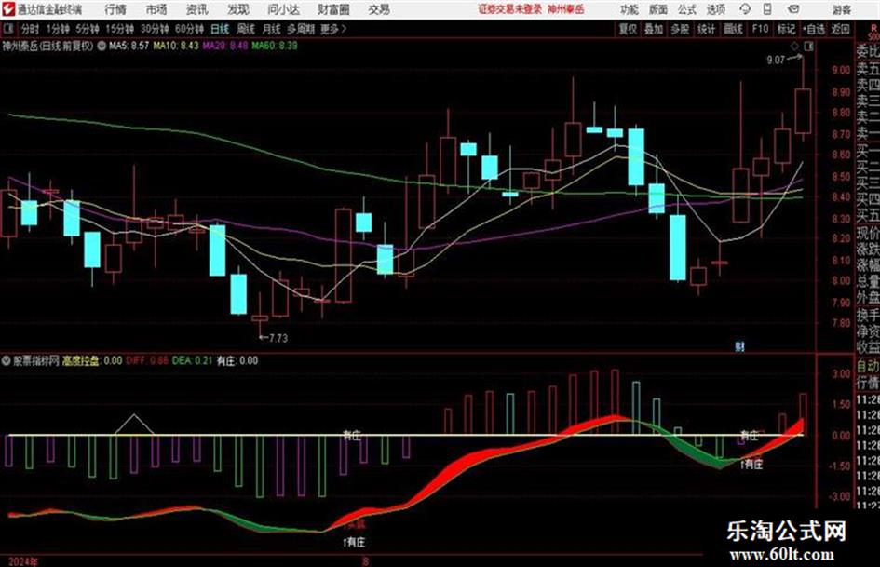Image resolution: width=880 pixels, height=567 pixels.
Task: Open the 版面 menu
Action: [x=657, y=9]
